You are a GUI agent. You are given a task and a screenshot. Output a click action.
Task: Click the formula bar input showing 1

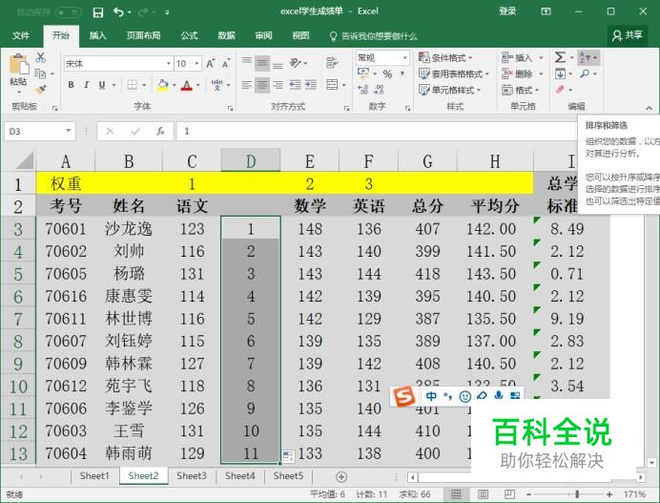(375, 132)
